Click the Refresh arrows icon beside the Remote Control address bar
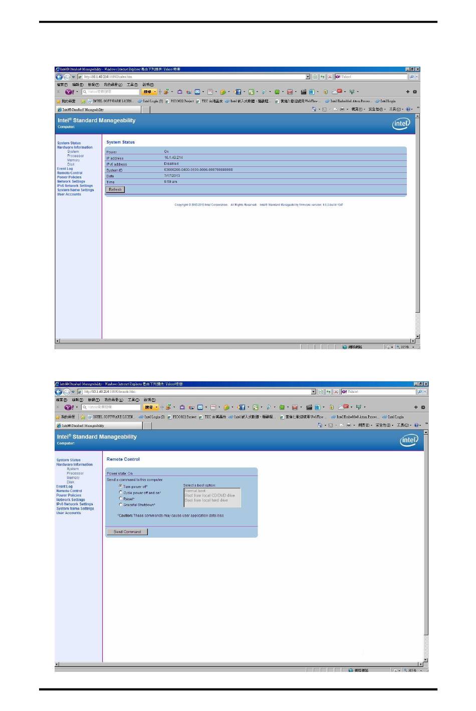The height and width of the screenshot is (711, 476). [329, 392]
